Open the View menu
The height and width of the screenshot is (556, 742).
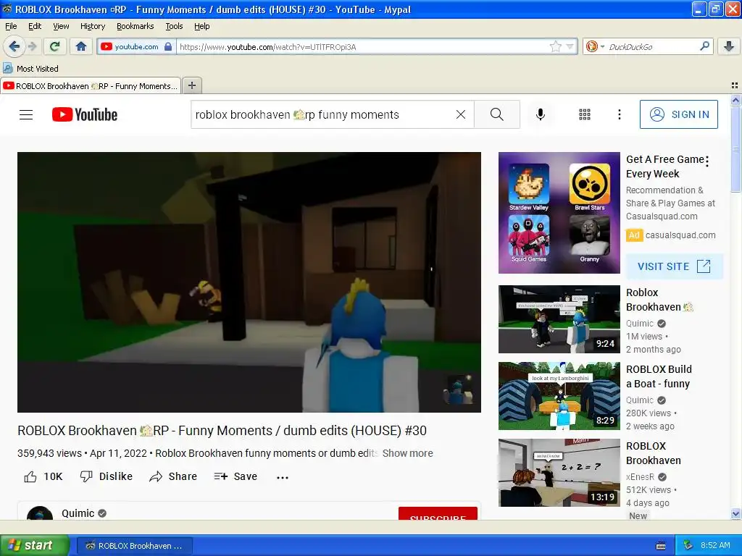61,27
